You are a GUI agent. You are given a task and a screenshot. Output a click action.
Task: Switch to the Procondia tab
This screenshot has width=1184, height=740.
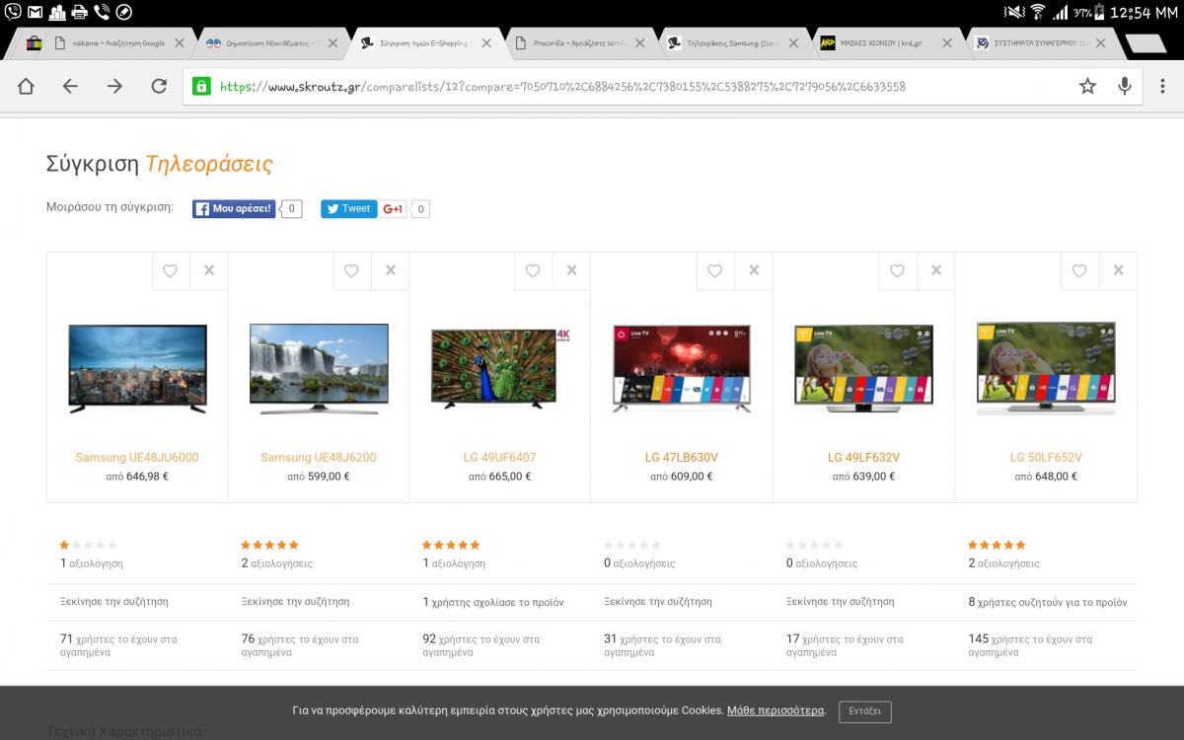(x=580, y=43)
